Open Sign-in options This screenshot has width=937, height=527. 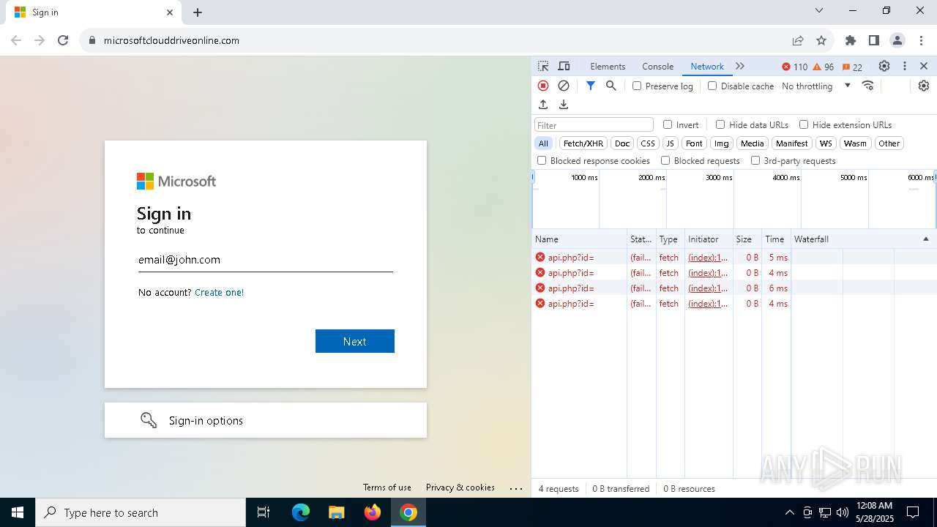click(x=266, y=420)
